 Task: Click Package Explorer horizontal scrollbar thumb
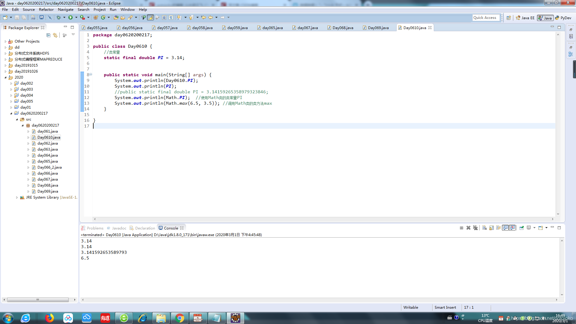(38, 300)
